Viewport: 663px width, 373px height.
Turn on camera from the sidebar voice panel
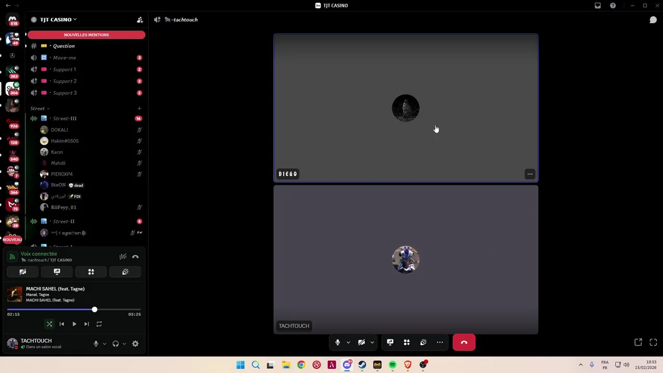[x=23, y=272]
